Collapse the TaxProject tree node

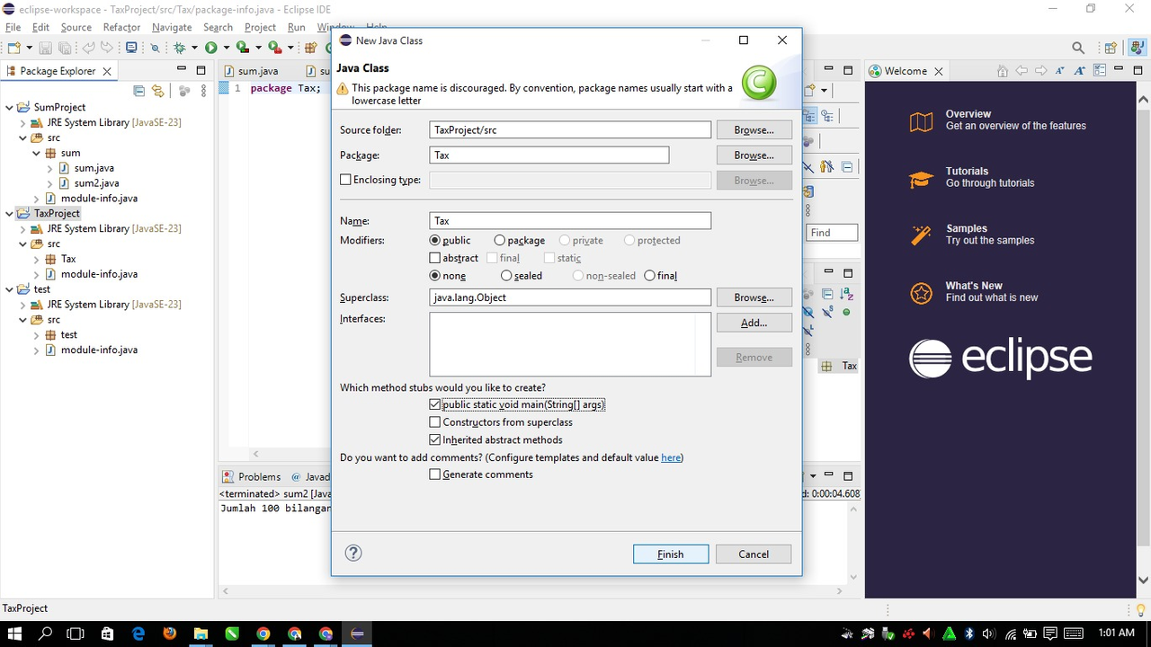pyautogui.click(x=9, y=214)
